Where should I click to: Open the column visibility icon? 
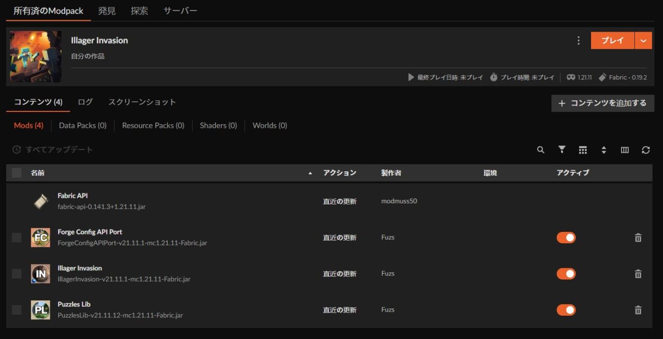625,150
